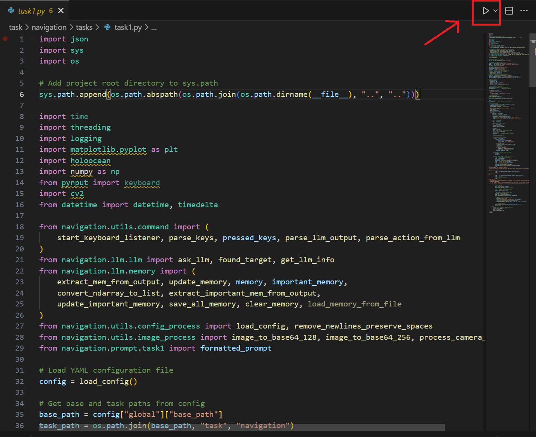This screenshot has height=437, width=536.
Task: Collapse the import block at line 1
Action: tap(33, 39)
